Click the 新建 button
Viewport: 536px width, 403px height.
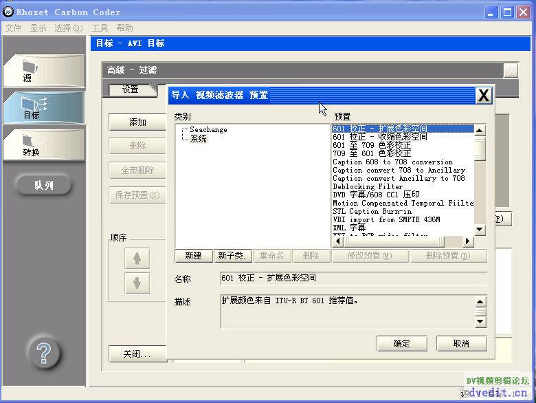pyautogui.click(x=194, y=256)
